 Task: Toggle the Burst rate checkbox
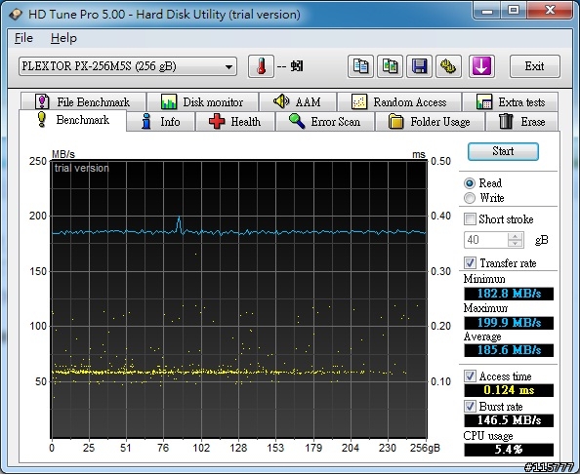(x=470, y=407)
